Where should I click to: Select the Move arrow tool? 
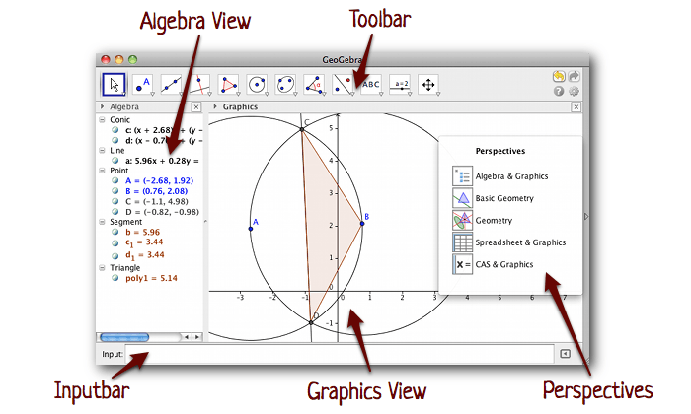coord(115,85)
